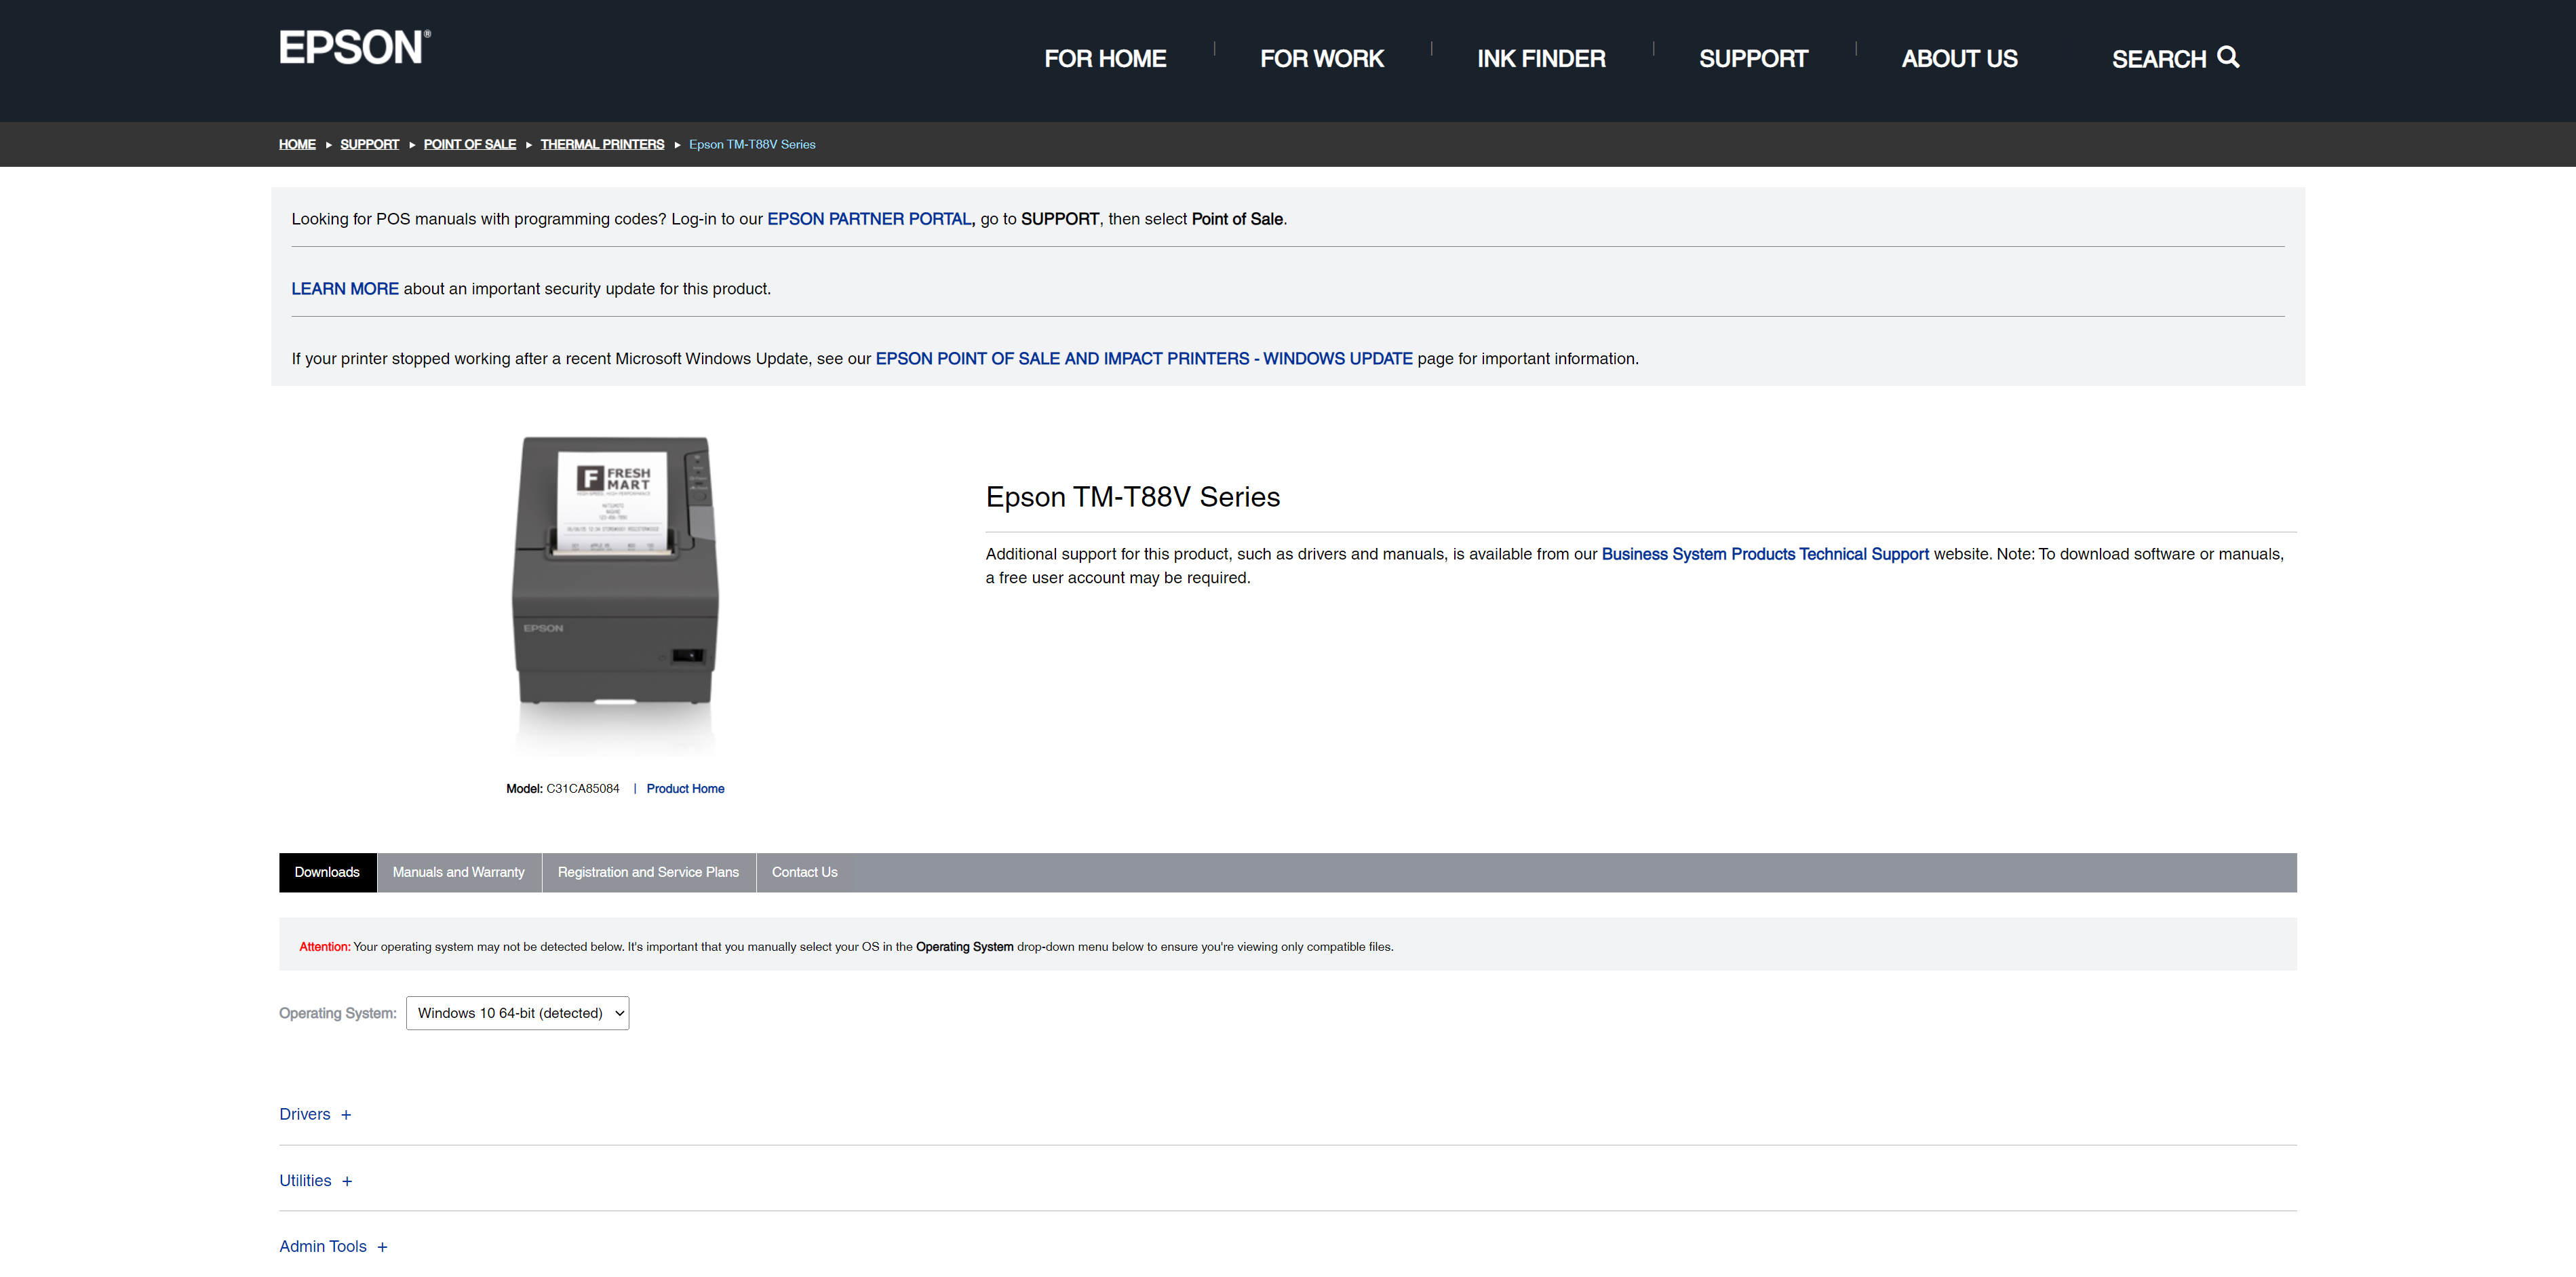Open the For Work menu
This screenshot has height=1277, width=2576.
(1321, 59)
